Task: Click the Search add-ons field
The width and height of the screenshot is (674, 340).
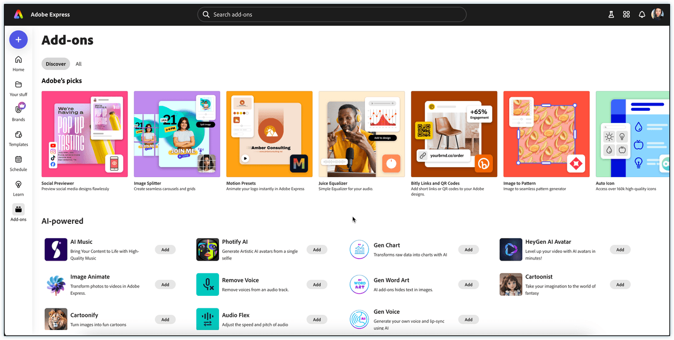Action: [x=332, y=15]
